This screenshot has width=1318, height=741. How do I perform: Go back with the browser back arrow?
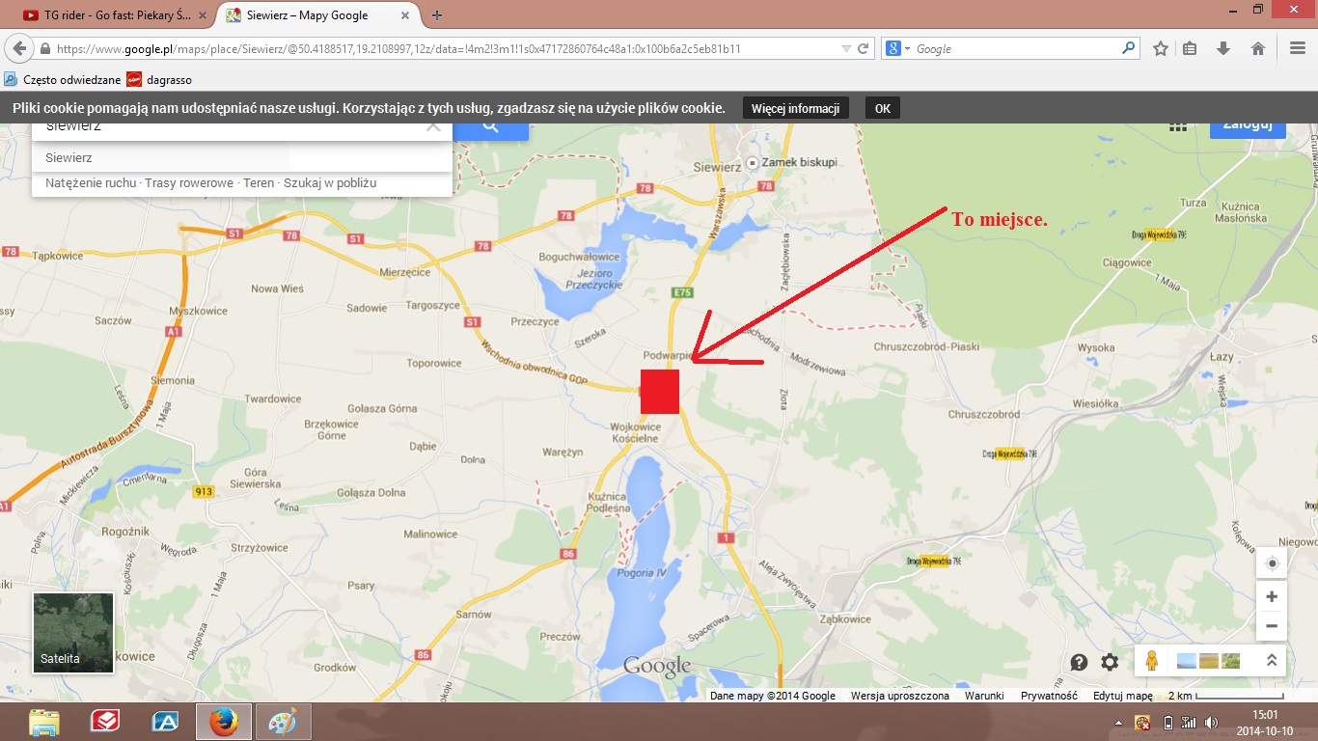19,48
